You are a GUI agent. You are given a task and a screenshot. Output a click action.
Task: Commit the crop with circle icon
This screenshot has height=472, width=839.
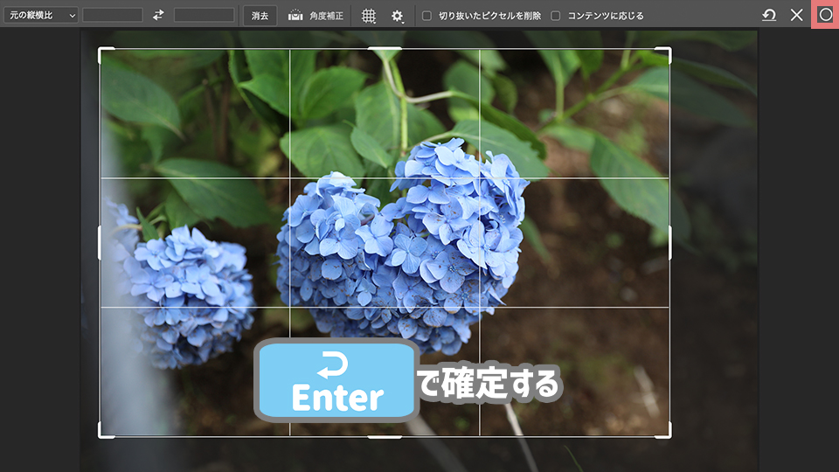point(826,15)
